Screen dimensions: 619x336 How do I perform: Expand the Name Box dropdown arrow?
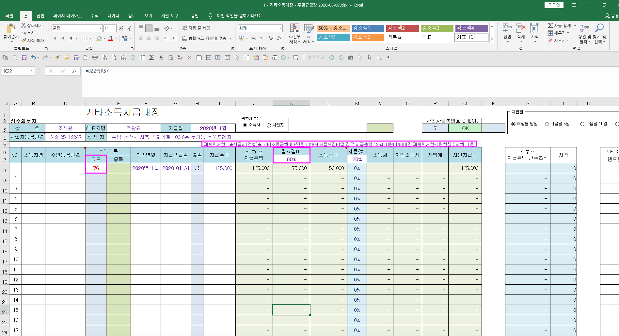(31, 71)
